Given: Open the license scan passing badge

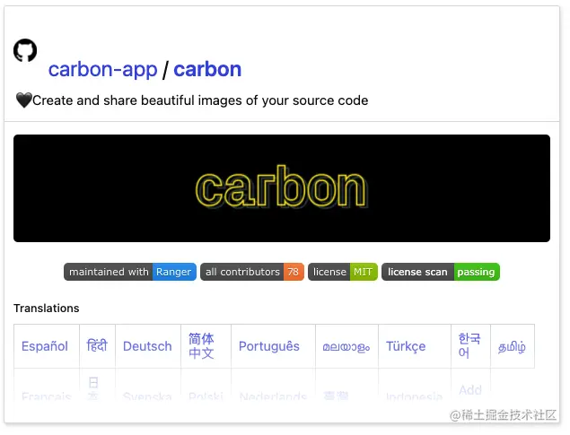Looking at the screenshot, I should (441, 272).
